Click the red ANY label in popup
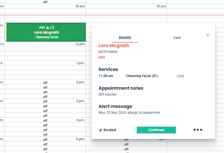This screenshot has height=153, width=224. 102,58
